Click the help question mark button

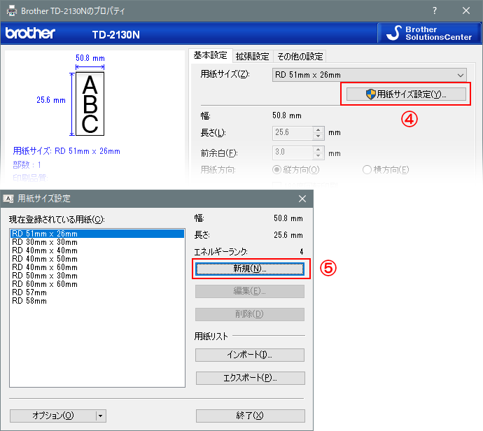[434, 10]
